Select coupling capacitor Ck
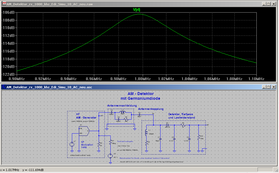Viewport: 279px width, 173px height. [x=139, y=115]
